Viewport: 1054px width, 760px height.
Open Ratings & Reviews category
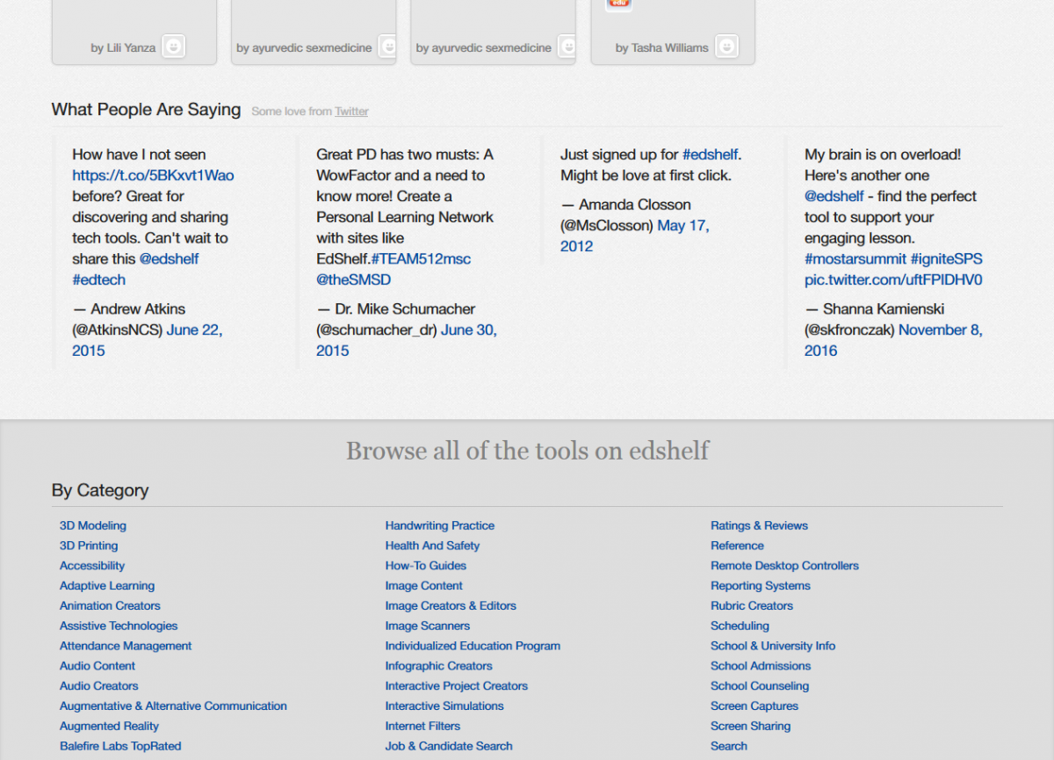point(759,525)
